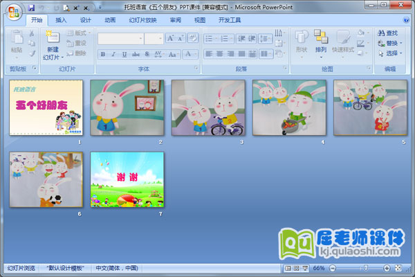
Task: Switch to the 审阅 Review tab
Action: click(x=175, y=20)
